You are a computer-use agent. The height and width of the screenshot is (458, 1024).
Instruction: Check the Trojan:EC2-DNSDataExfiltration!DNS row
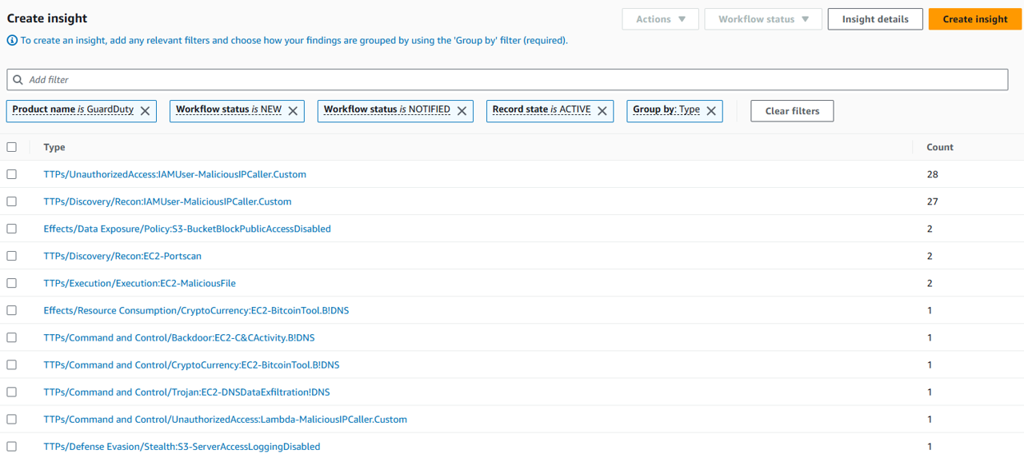click(11, 392)
